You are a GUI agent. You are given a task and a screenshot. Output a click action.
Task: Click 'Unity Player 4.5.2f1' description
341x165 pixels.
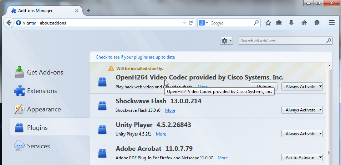(133, 134)
